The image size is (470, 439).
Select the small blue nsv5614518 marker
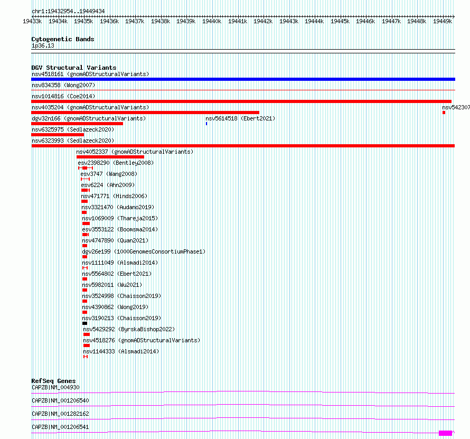click(206, 124)
